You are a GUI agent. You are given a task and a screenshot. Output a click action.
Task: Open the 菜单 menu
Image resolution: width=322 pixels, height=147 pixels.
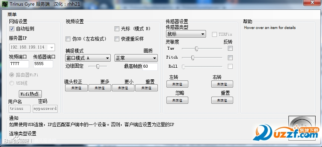coord(12,14)
